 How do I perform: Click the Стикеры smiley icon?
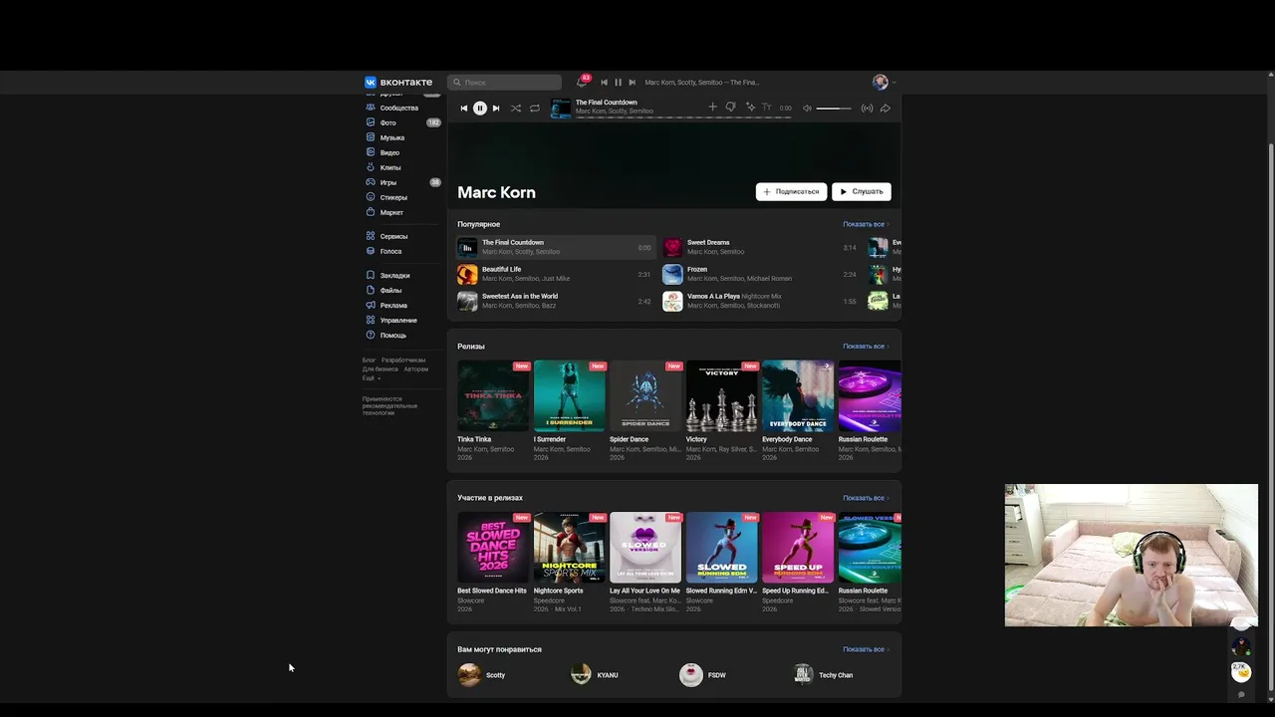click(x=371, y=197)
